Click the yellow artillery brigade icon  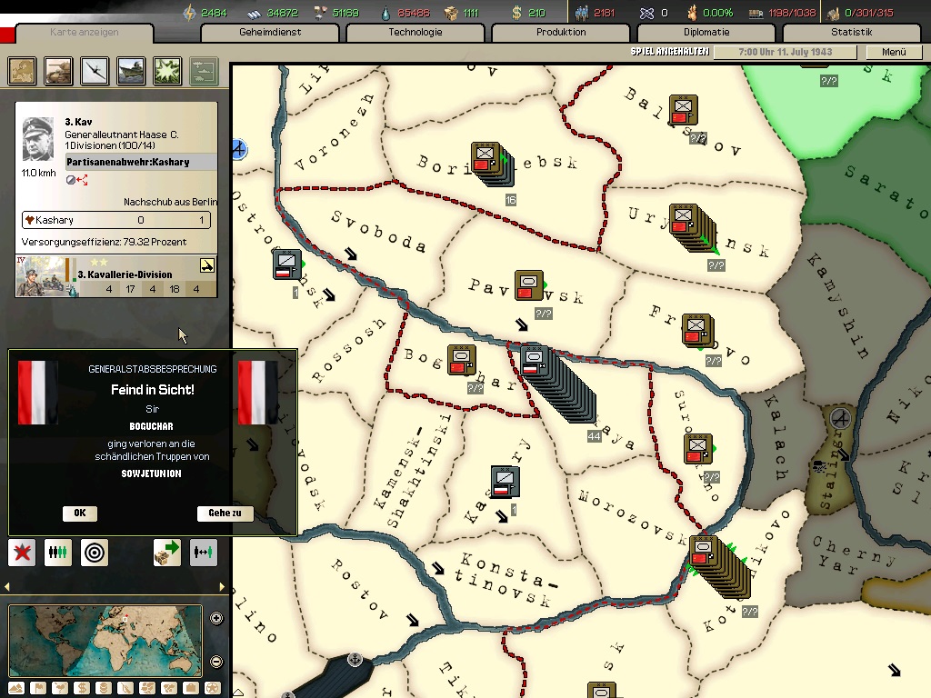206,265
